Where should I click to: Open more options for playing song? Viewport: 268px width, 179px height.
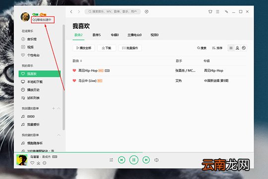point(45,163)
